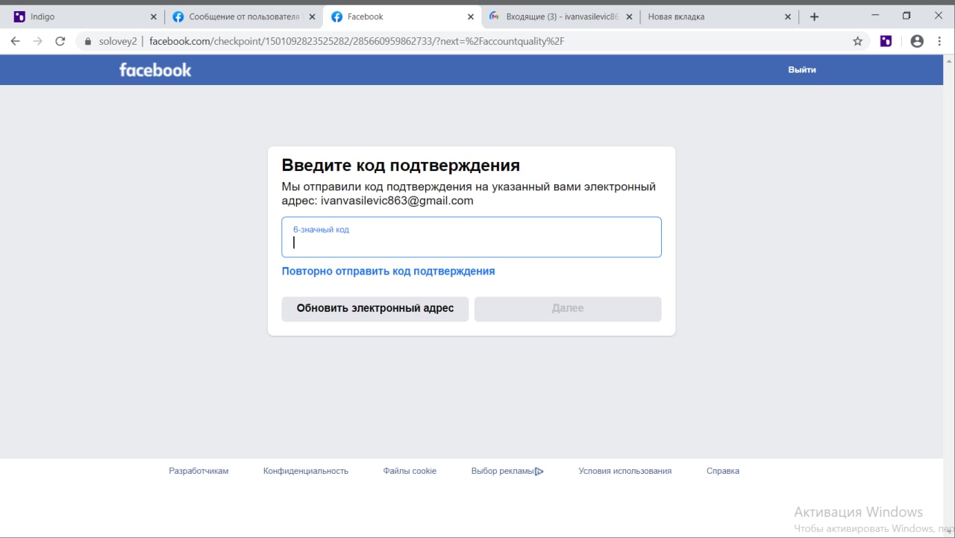This screenshot has height=538, width=955.
Task: Bookmark this page with the star icon
Action: (858, 41)
